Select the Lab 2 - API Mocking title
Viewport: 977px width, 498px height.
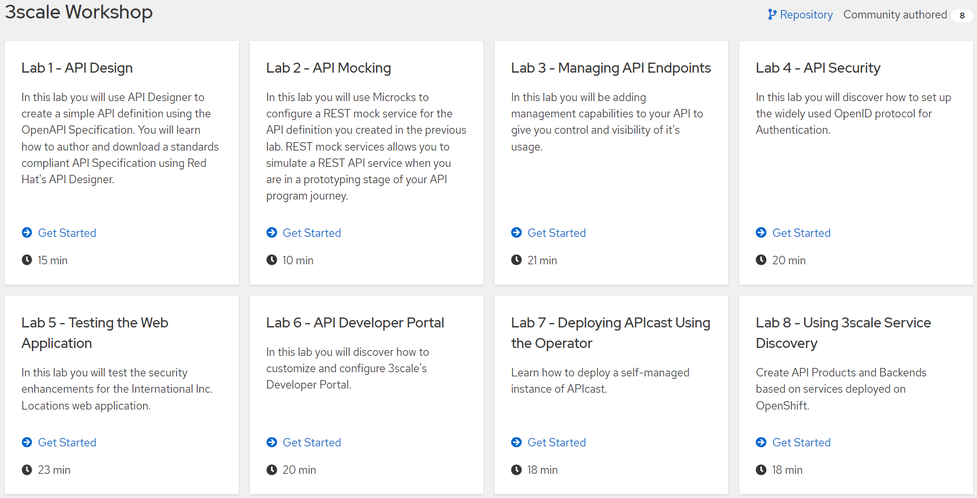pos(328,68)
